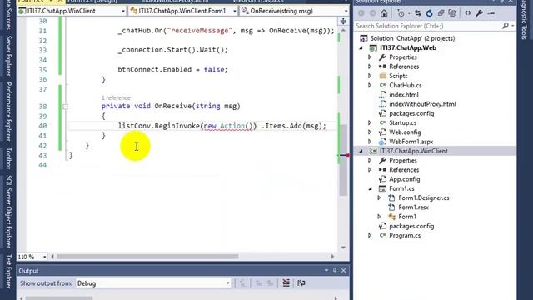This screenshot has width=533, height=300.
Task: Expand the Startup.cs node
Action: coord(370,122)
